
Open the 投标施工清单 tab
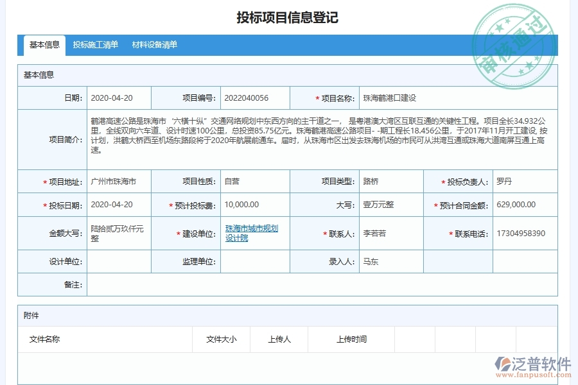(x=94, y=45)
